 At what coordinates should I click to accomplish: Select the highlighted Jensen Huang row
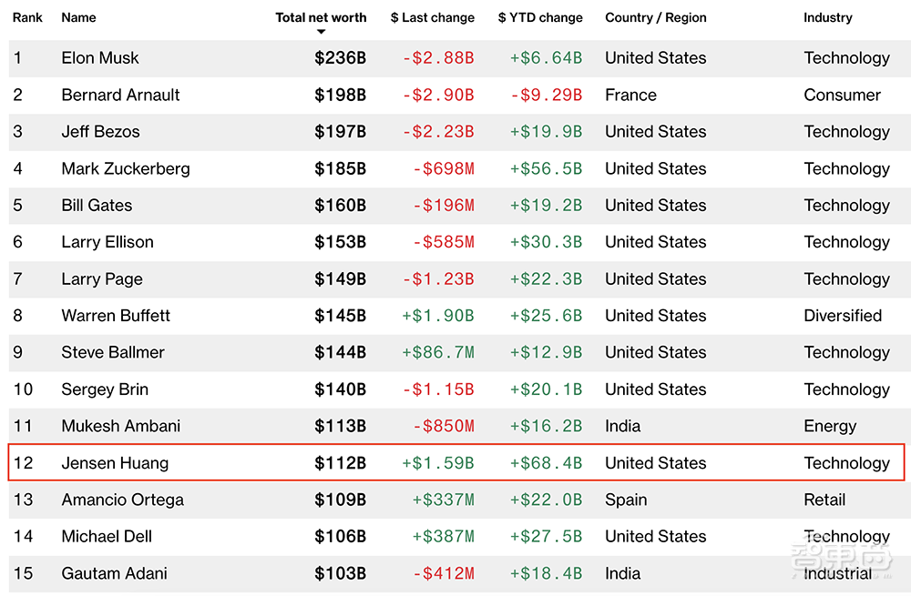455,463
